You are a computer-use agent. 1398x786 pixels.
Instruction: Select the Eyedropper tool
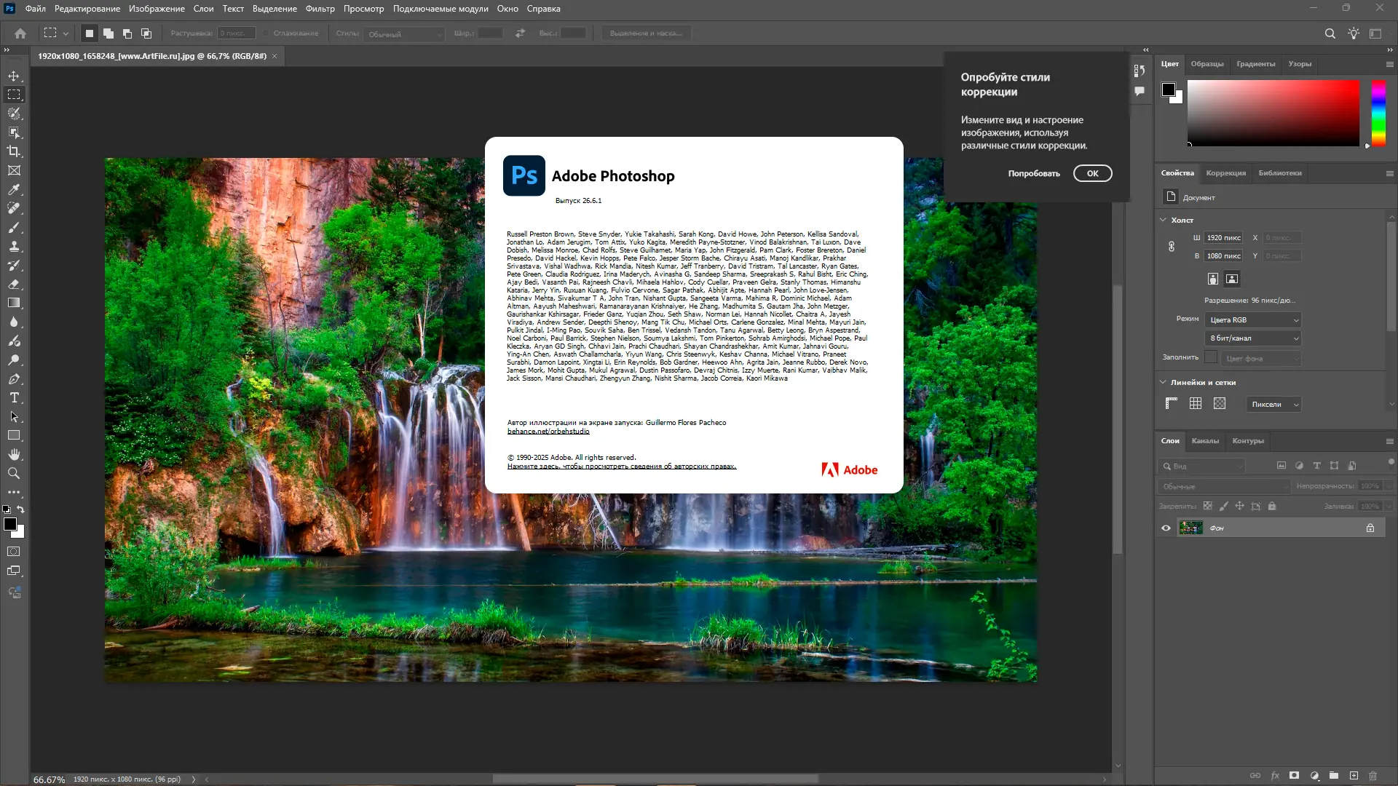[14, 189]
